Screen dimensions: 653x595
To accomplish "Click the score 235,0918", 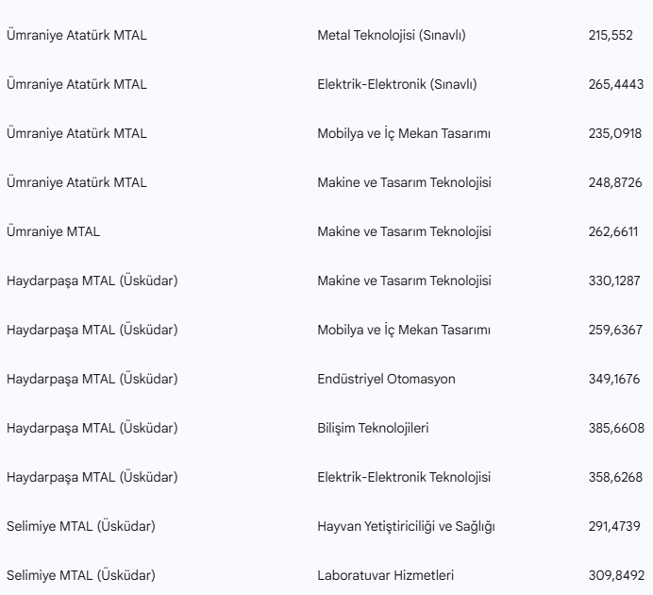I will (615, 134).
